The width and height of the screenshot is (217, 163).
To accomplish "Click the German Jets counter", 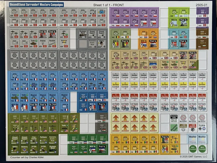I will [64, 34].
